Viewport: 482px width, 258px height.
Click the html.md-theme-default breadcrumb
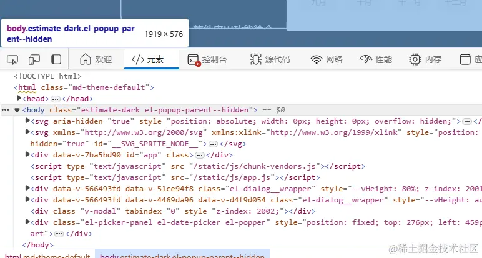click(47, 256)
